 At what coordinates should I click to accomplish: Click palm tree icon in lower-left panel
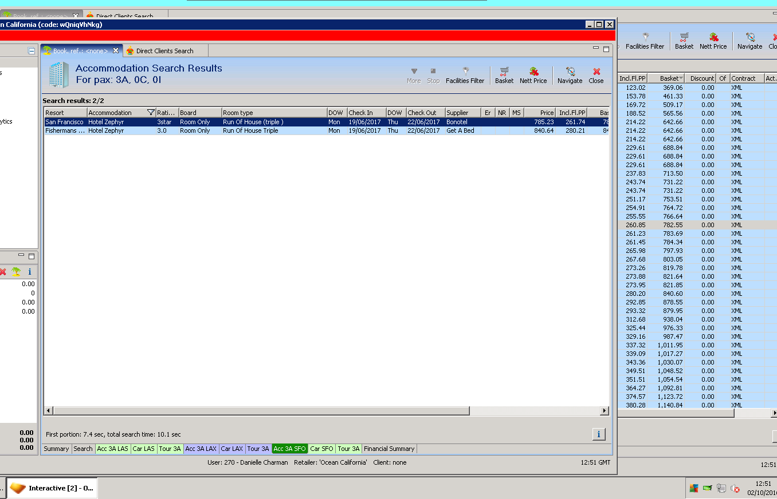tap(16, 271)
